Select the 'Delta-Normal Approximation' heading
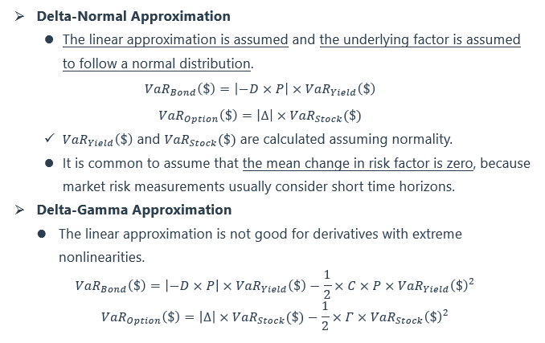The width and height of the screenshot is (545, 343). (x=133, y=16)
